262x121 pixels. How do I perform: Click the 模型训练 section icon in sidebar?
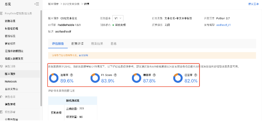(1, 66)
